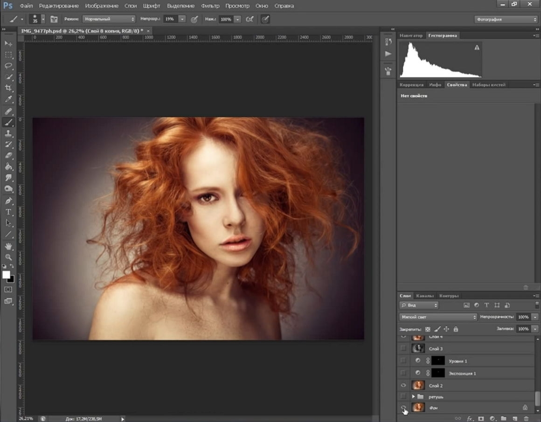
Task: Select the Eyedropper tool
Action: click(8, 99)
